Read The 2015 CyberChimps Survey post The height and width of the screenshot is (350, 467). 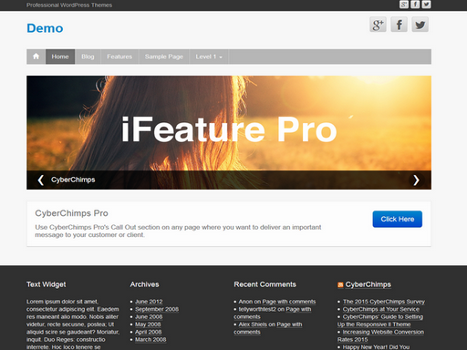click(x=384, y=302)
